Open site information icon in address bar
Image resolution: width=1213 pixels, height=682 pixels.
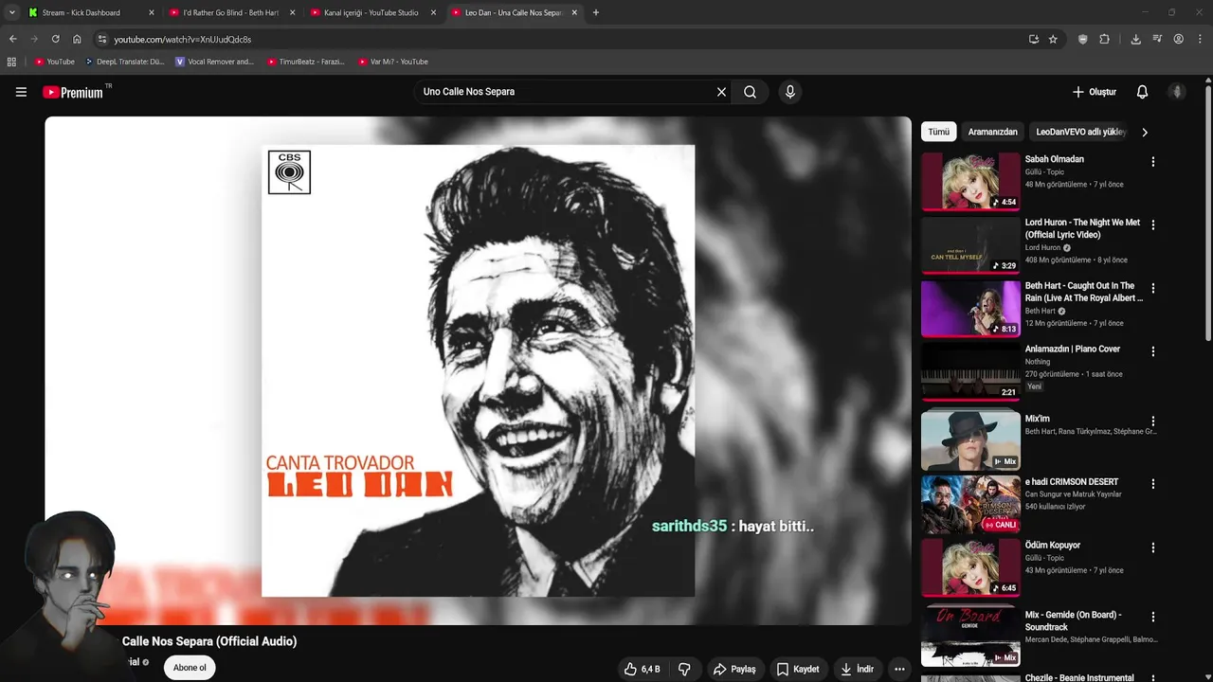102,39
